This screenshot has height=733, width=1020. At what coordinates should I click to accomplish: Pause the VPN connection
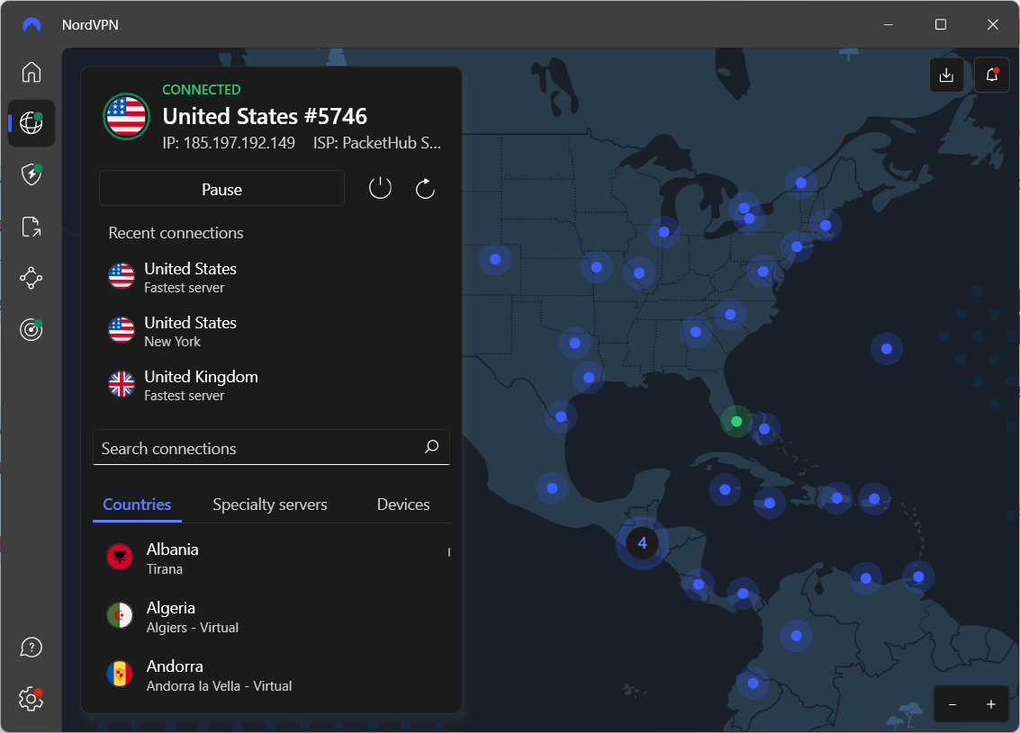click(x=221, y=189)
